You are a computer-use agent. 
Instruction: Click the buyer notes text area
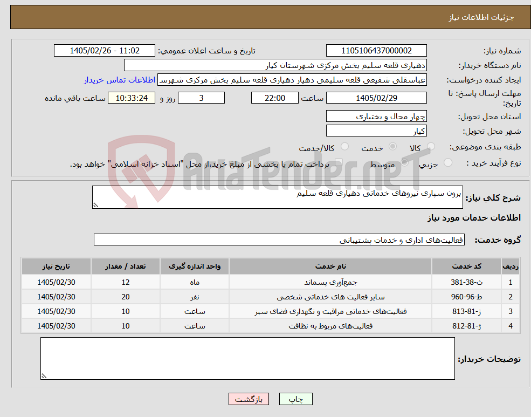pos(247,358)
